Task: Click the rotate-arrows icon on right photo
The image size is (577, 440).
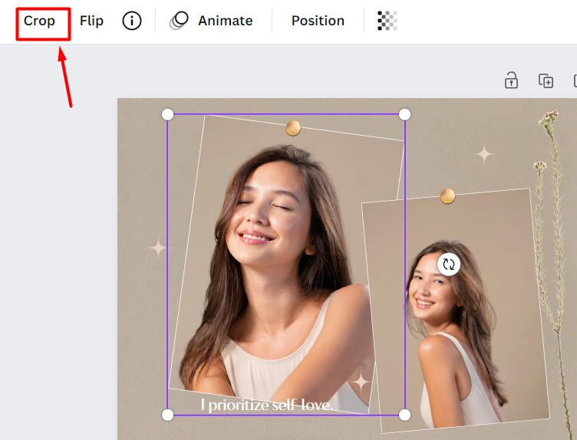Action: click(449, 264)
